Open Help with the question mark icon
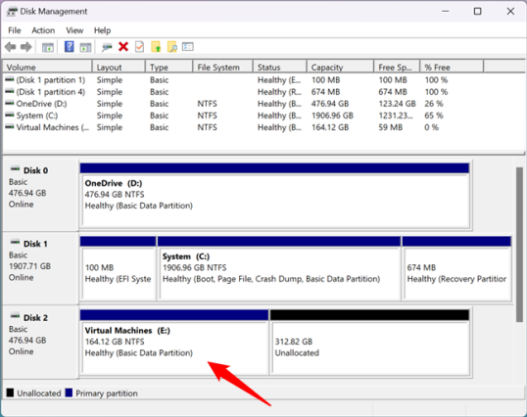Viewport: 527px width, 417px height. (x=70, y=47)
